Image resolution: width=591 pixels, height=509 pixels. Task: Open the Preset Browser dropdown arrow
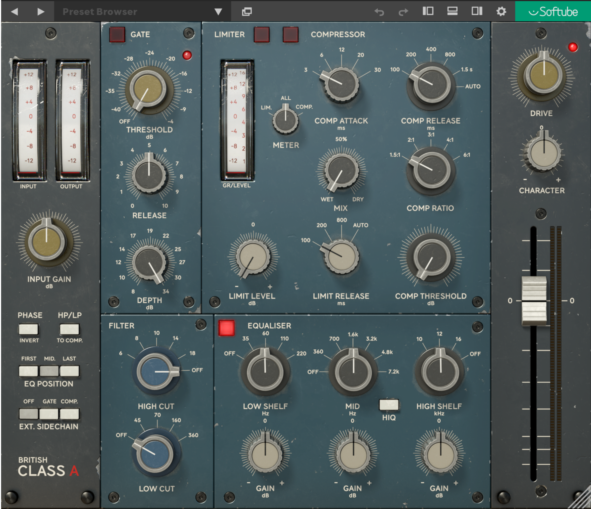point(218,12)
